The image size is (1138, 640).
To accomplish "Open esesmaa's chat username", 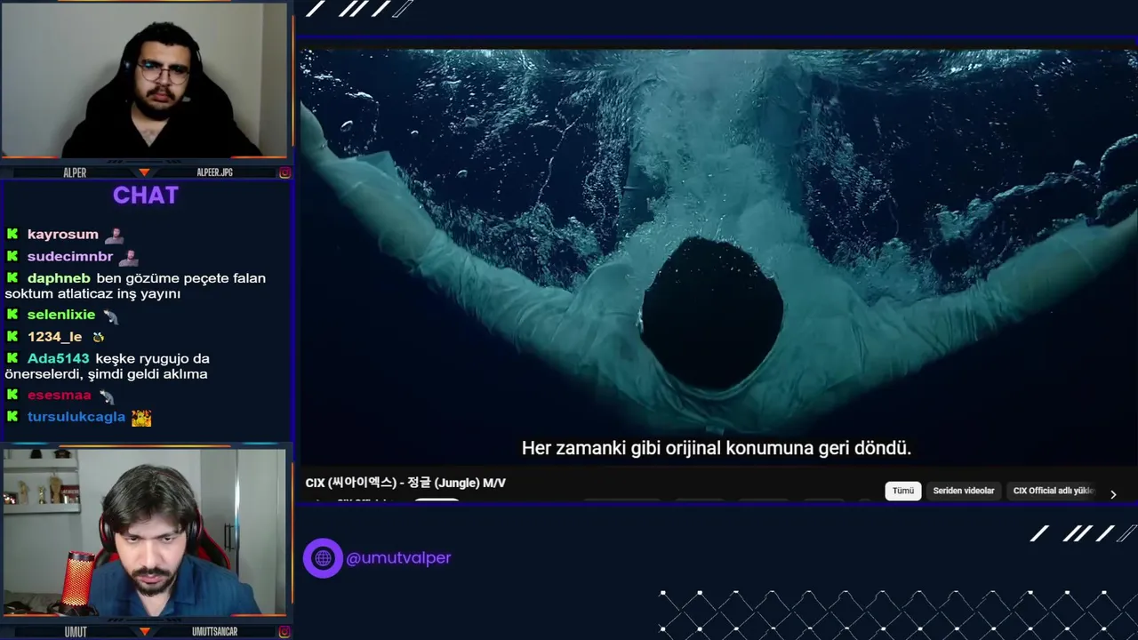I will click(59, 395).
